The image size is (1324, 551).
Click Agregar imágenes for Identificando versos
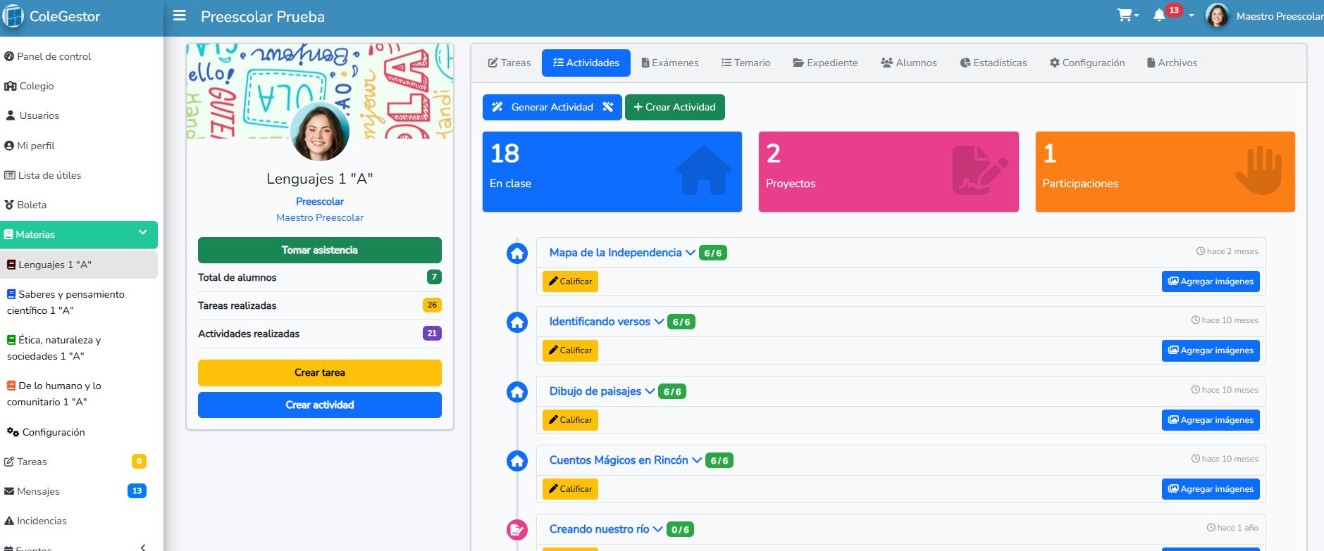click(x=1211, y=350)
